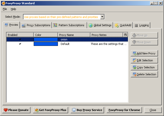Switch to the Global Settings tab
Viewport: 164px width, 116px height.
click(100, 25)
